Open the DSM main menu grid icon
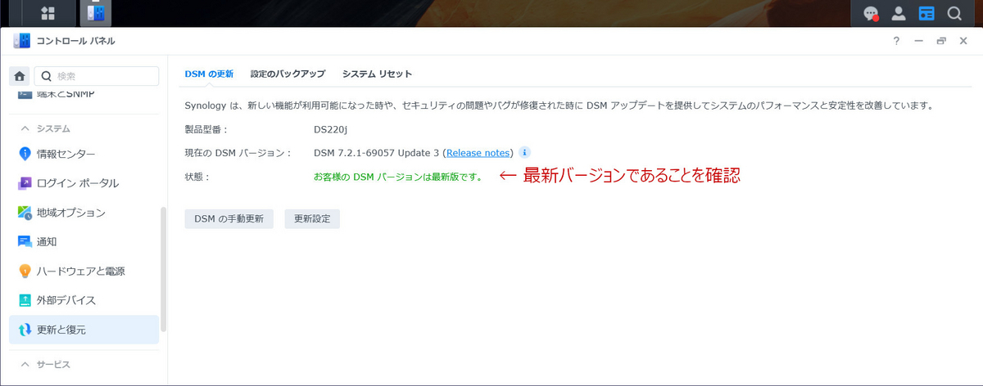This screenshot has height=386, width=983. (x=48, y=13)
